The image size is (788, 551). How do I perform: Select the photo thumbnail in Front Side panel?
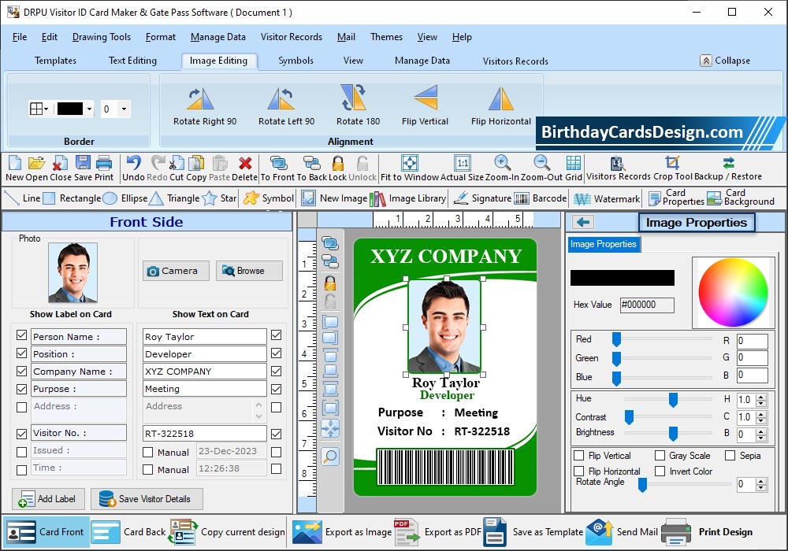pos(72,272)
